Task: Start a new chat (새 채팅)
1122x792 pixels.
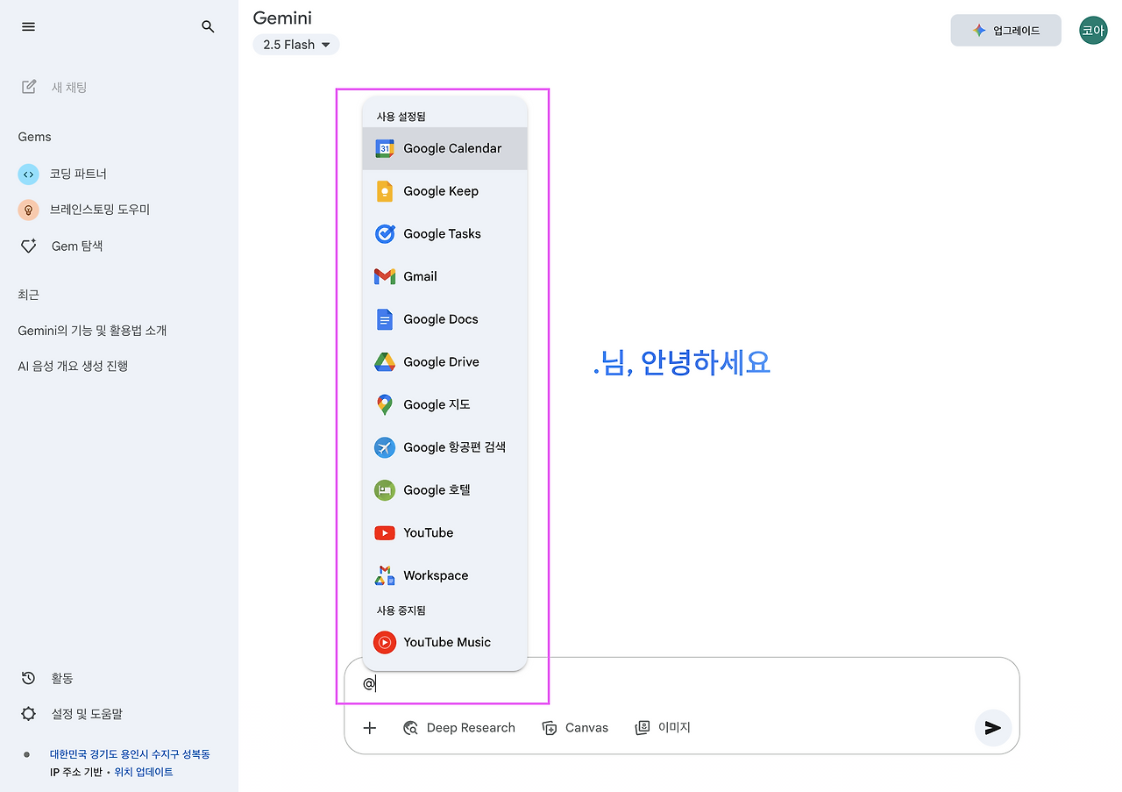Action: [54, 87]
